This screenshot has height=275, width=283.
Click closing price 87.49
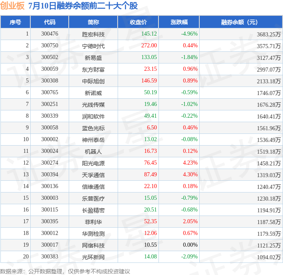click(150, 175)
